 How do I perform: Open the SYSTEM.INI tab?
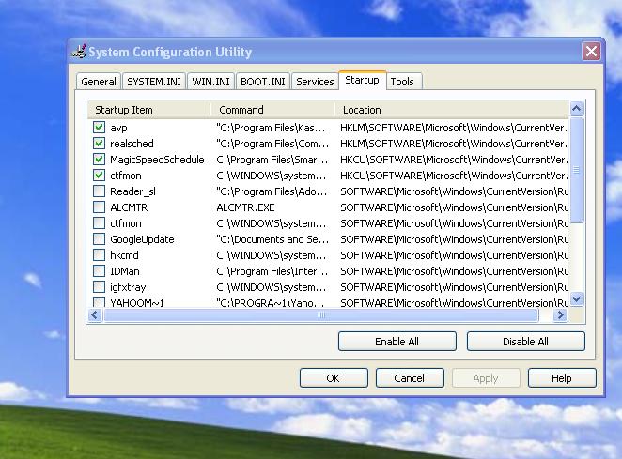point(154,82)
